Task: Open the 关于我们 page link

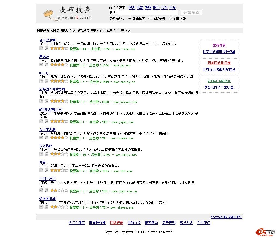Action: tap(204, 222)
